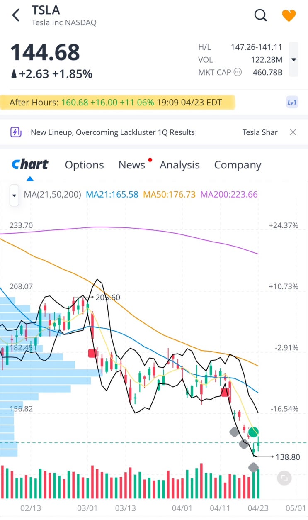Image resolution: width=308 pixels, height=520 pixels.
Task: Dismiss the news banner with X
Action: [293, 132]
